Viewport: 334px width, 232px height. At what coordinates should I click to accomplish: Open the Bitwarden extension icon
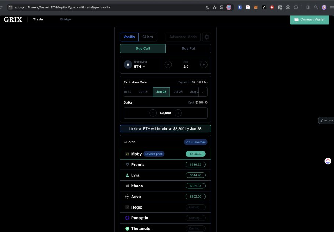tap(240, 7)
